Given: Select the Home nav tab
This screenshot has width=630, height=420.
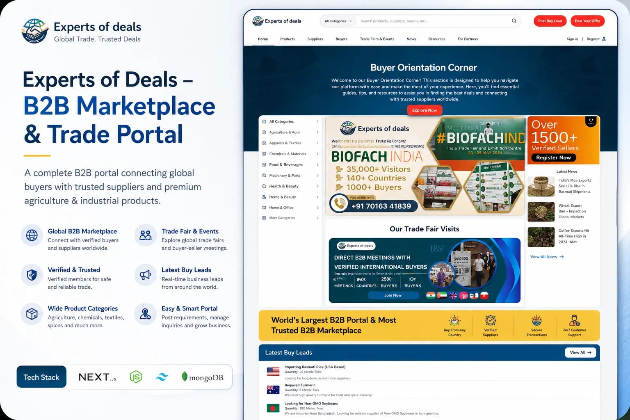Looking at the screenshot, I should tap(263, 39).
